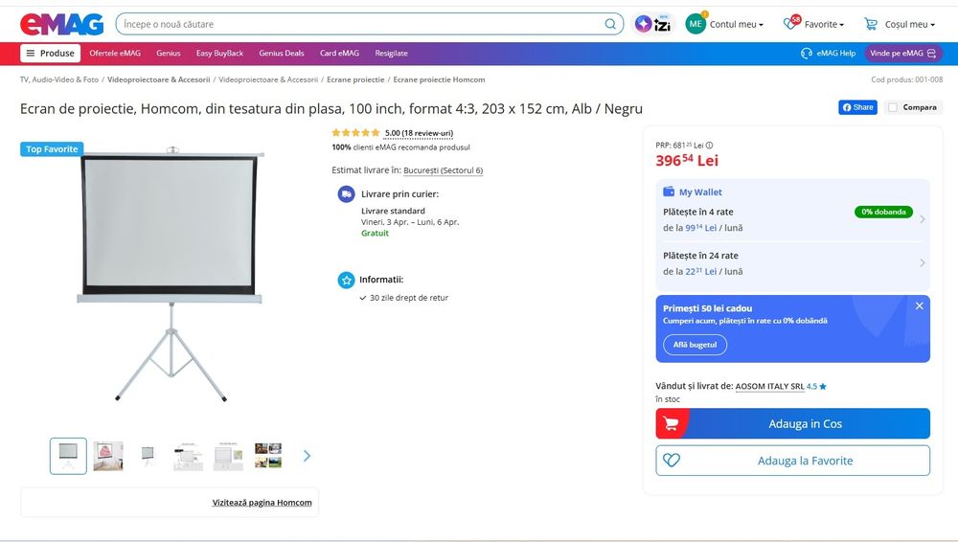Open Ecrane proiectie Homcom breadcrumb
The height and width of the screenshot is (542, 958).
[x=440, y=79]
